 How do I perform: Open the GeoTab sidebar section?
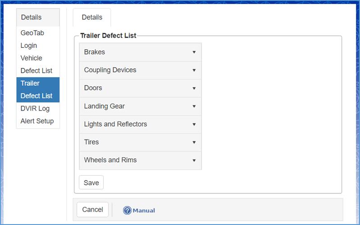pos(32,33)
